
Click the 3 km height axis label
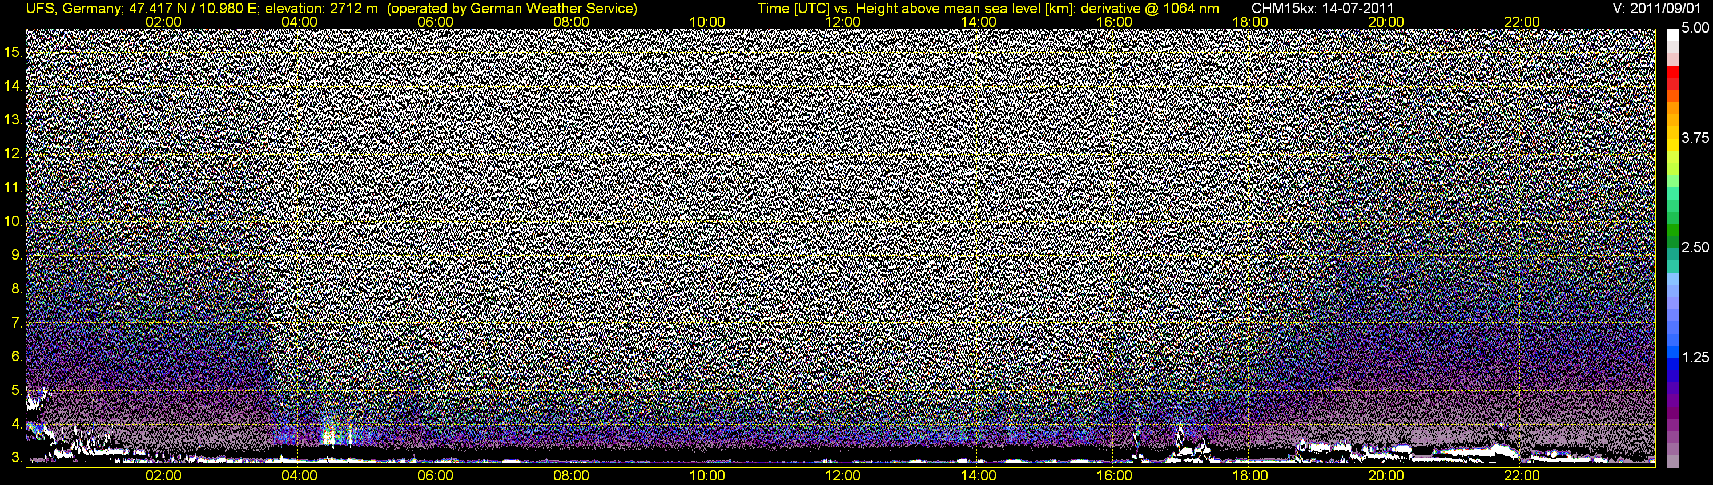(17, 458)
